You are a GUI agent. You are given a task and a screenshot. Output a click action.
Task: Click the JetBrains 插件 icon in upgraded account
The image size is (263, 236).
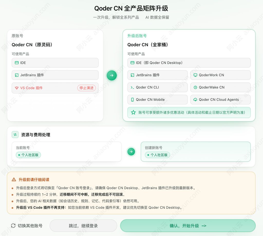132,75
